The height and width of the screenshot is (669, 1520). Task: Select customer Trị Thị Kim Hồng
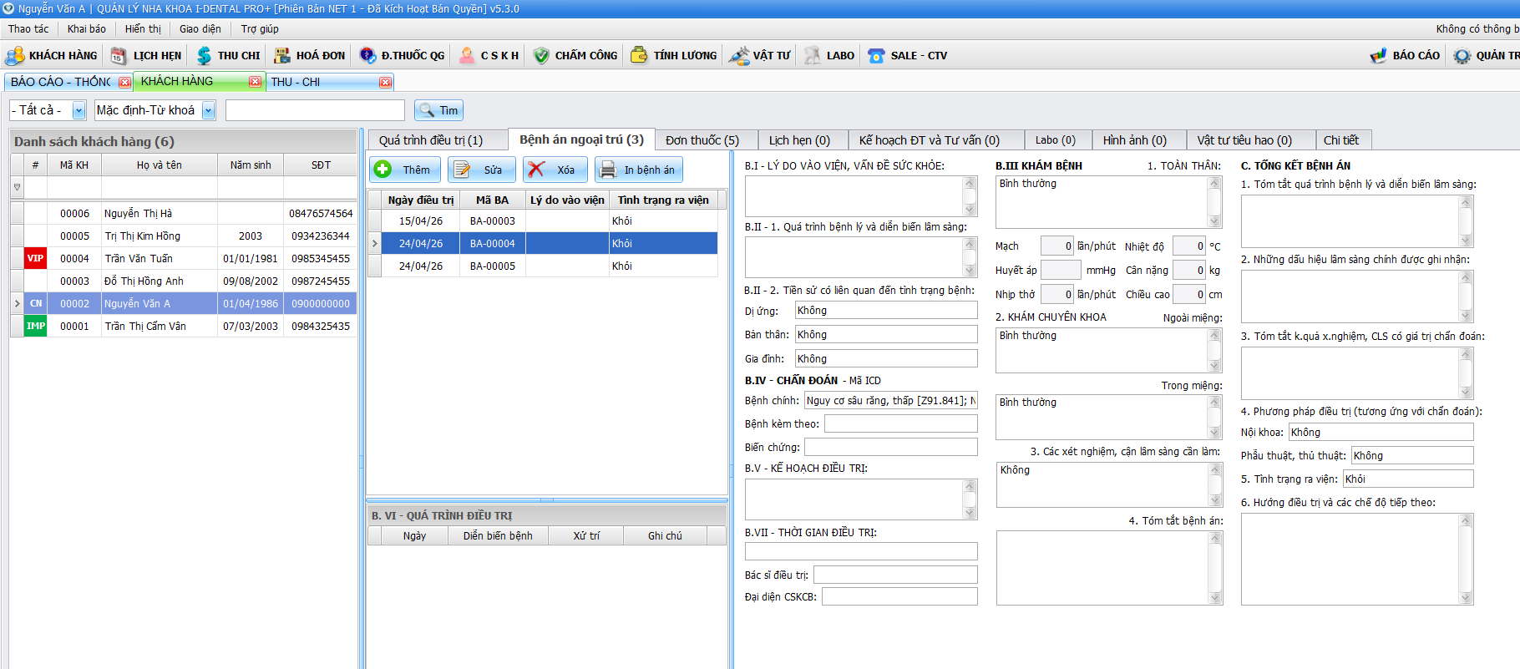pyautogui.click(x=142, y=236)
